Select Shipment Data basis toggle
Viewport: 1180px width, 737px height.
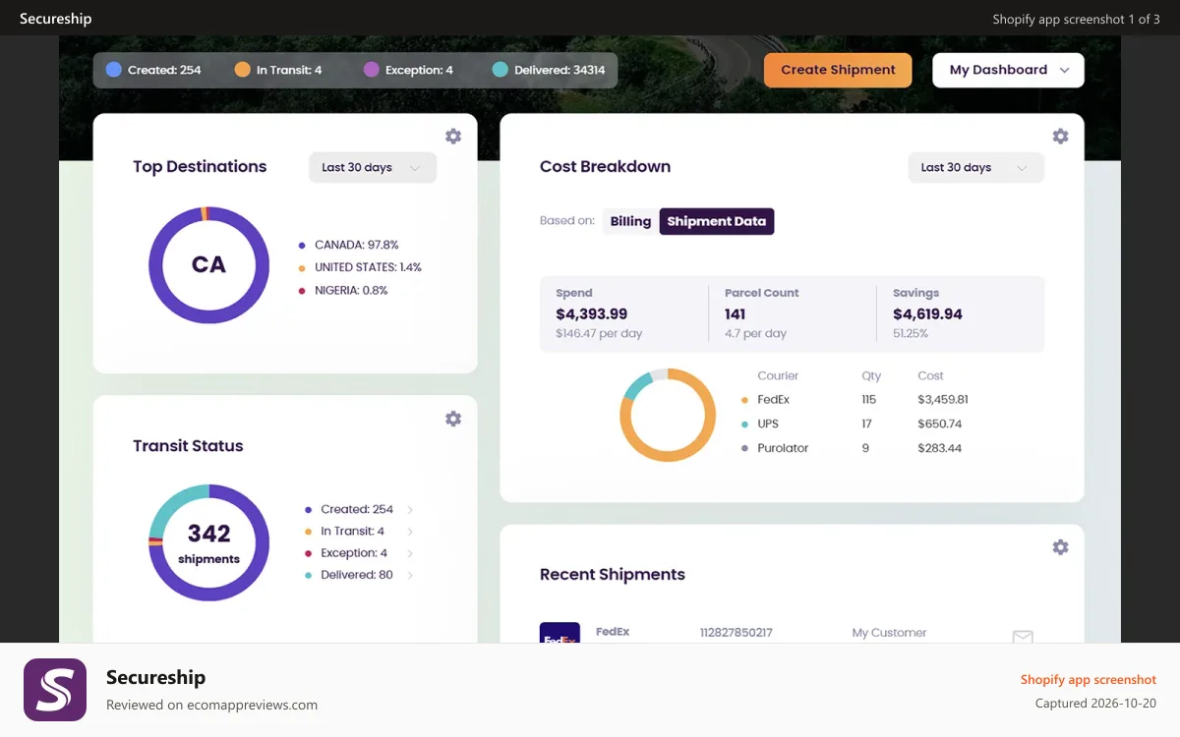pos(717,221)
